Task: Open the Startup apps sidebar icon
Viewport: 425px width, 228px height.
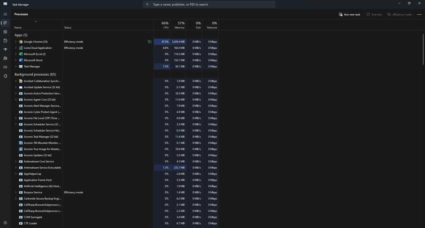Action: [x=5, y=49]
